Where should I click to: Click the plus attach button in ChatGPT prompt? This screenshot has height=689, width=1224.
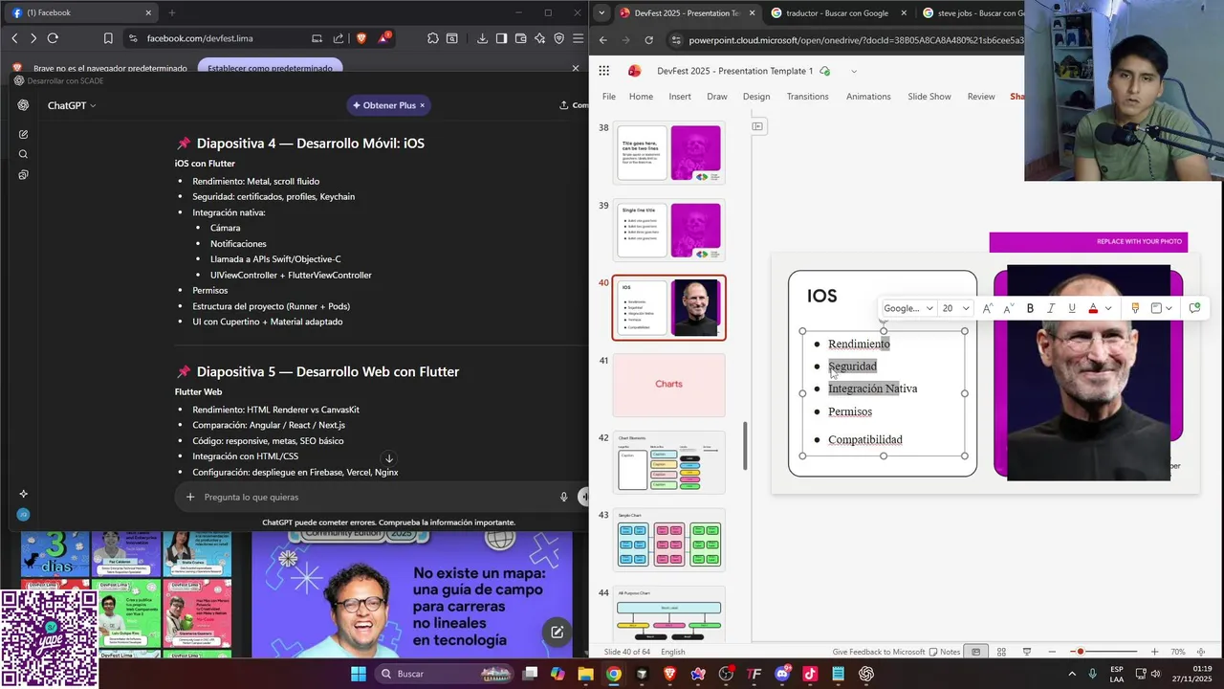pos(190,497)
